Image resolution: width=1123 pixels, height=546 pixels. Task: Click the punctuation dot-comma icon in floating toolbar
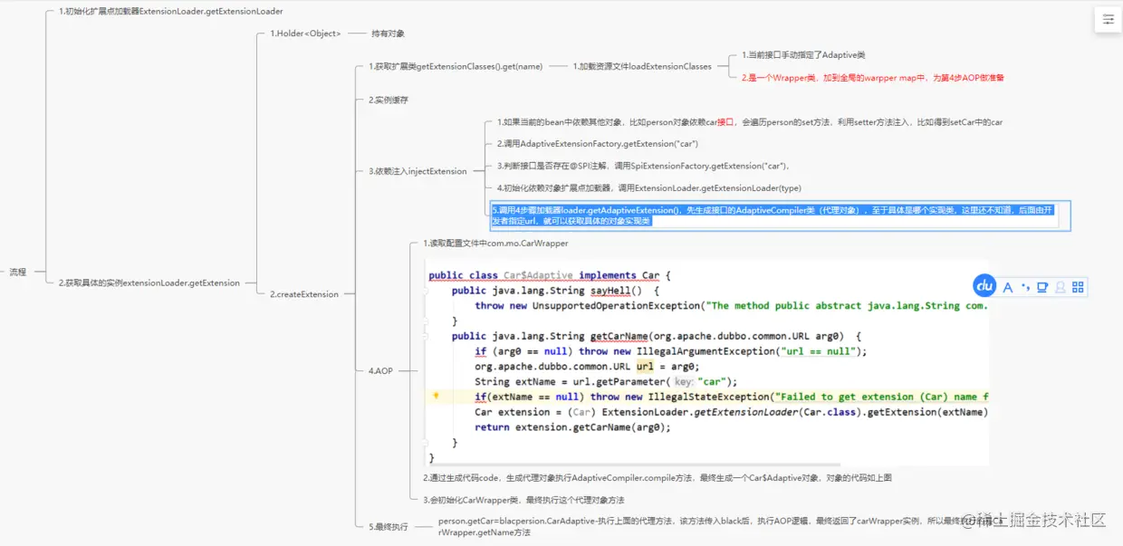[1025, 287]
